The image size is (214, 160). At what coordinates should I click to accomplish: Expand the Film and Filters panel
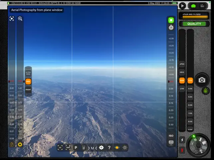click(194, 16)
